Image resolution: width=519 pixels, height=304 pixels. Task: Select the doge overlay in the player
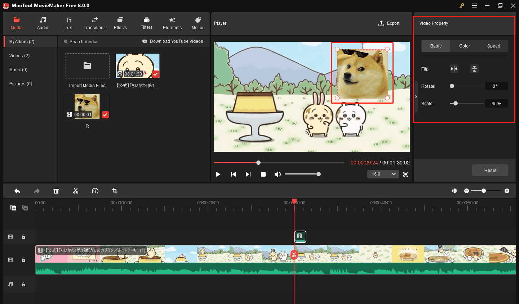pyautogui.click(x=362, y=73)
